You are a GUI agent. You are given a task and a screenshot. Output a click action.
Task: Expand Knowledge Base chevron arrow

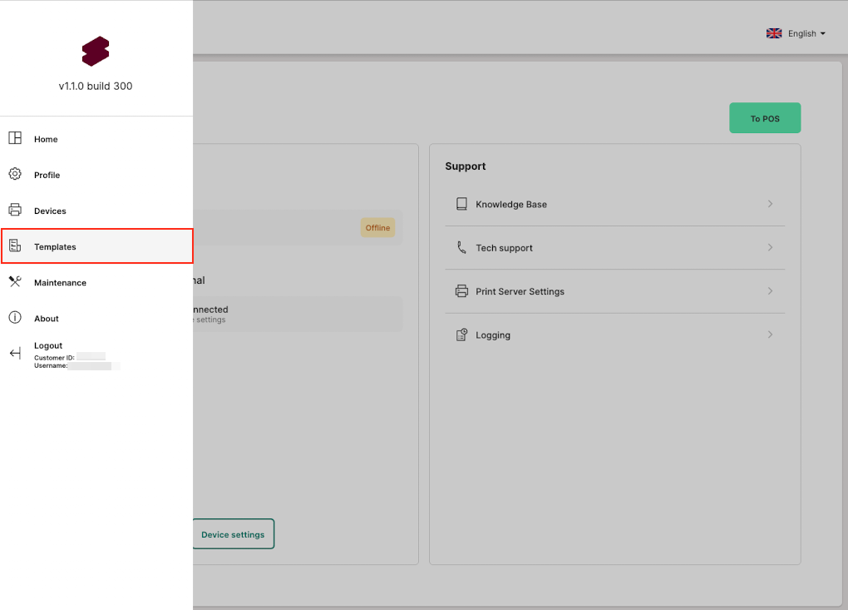tap(770, 204)
